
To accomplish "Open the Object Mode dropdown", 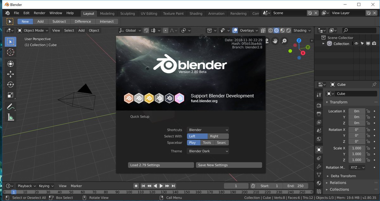I will pyautogui.click(x=33, y=30).
